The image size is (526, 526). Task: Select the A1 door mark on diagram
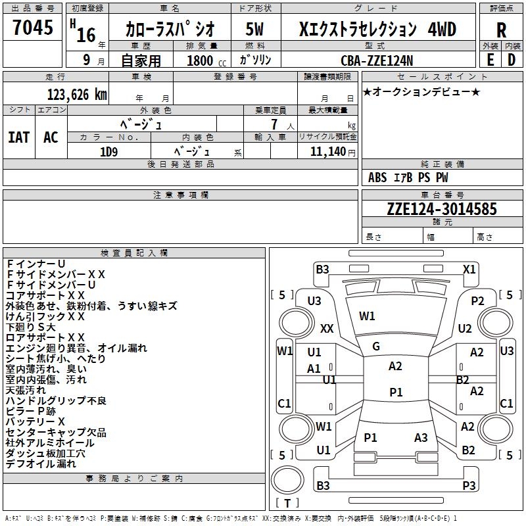[x=314, y=369]
